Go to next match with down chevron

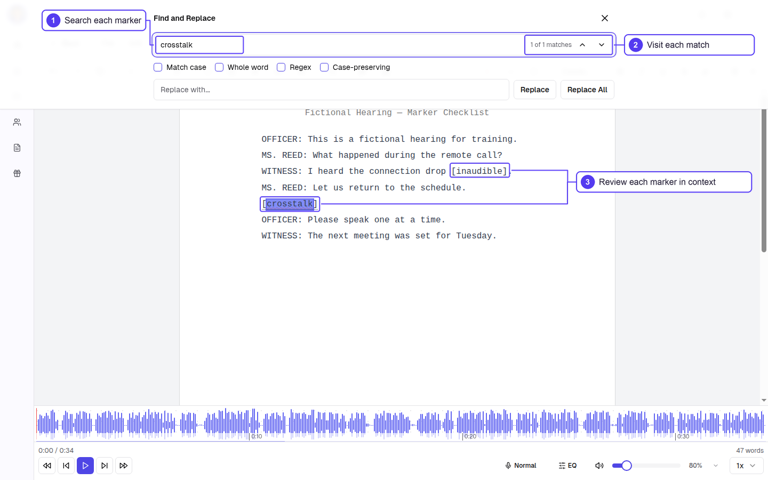(602, 45)
